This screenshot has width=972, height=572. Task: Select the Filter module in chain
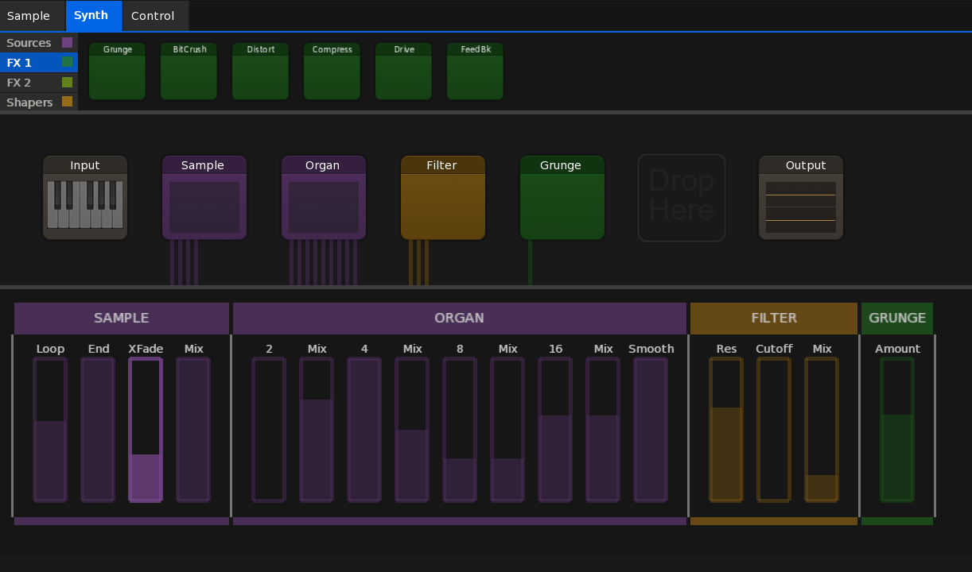point(443,198)
